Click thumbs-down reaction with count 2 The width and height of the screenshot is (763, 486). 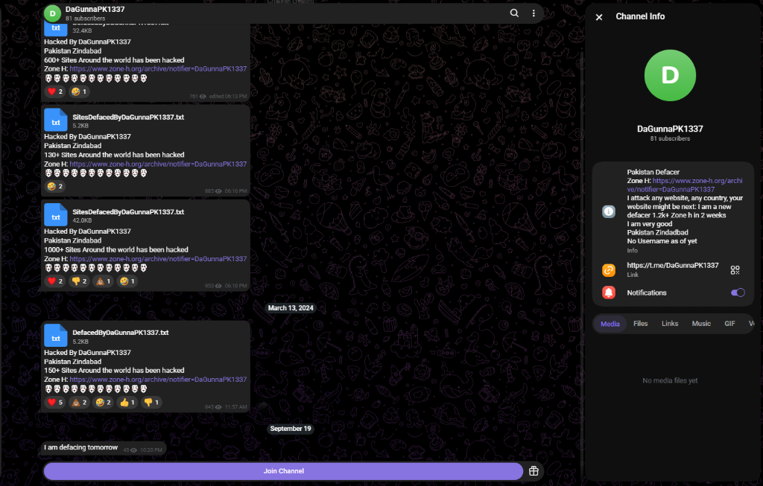pyautogui.click(x=79, y=281)
